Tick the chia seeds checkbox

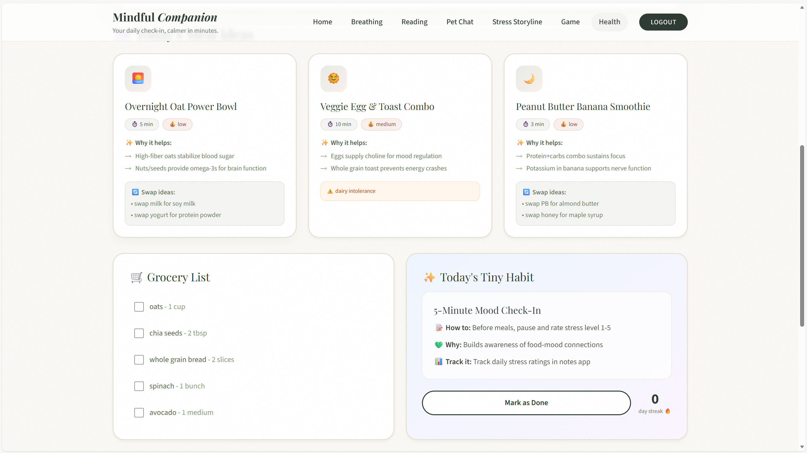pos(139,333)
